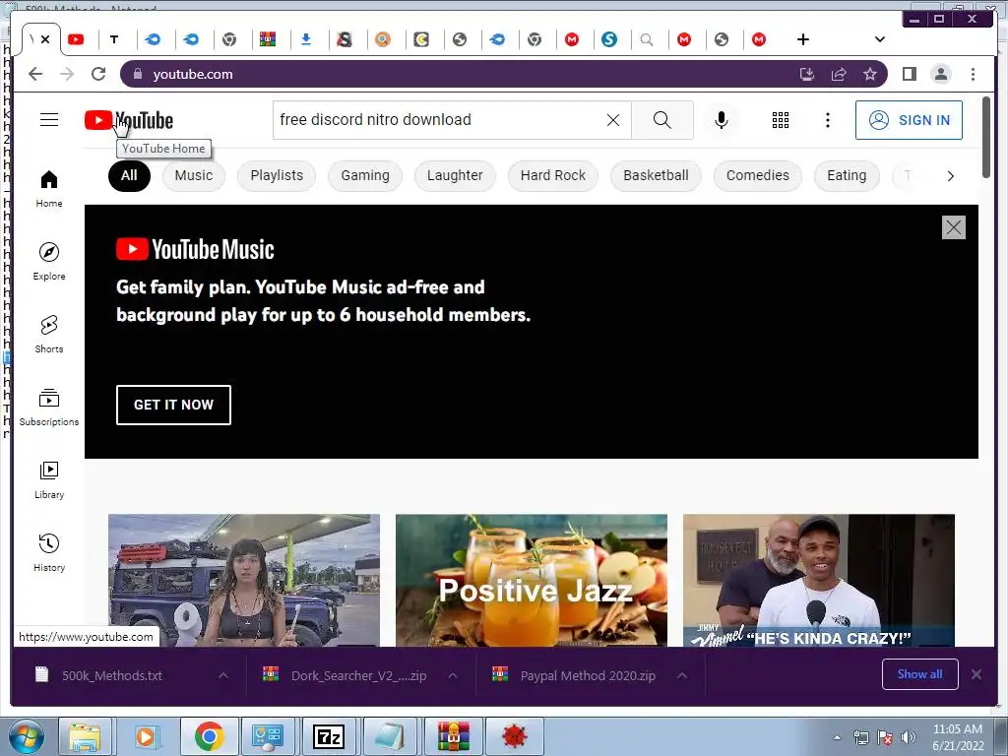
Task: Close the current active tab
Action: coord(45,39)
